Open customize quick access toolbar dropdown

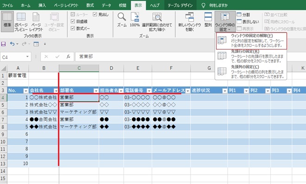pos(45,44)
